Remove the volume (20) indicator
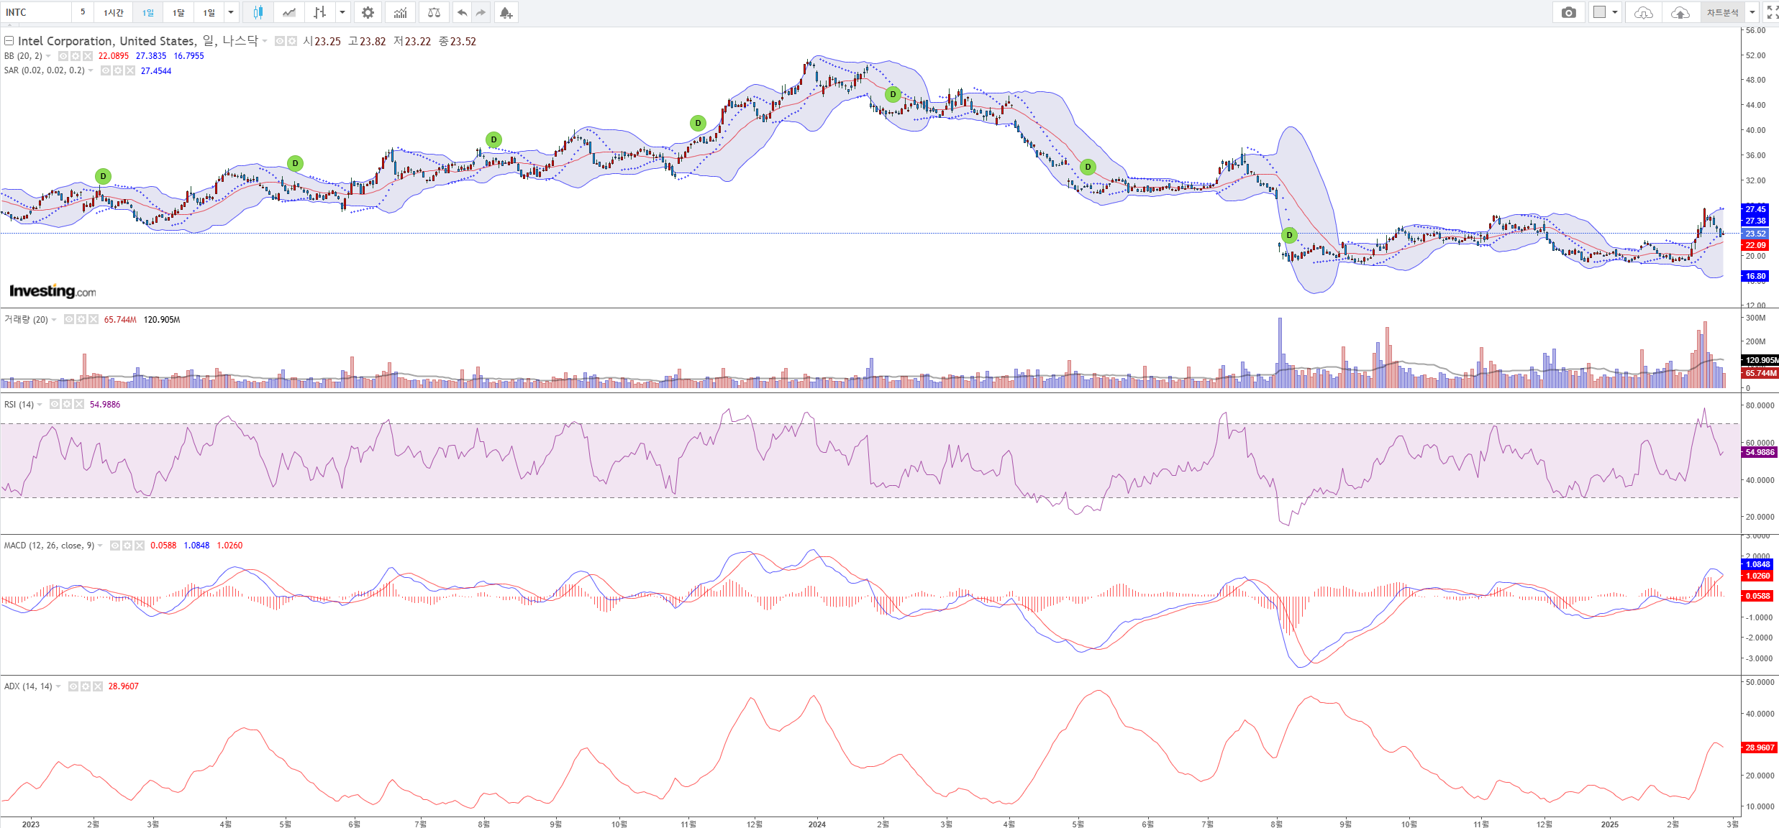Screen dimensions: 1779x828 [x=94, y=319]
